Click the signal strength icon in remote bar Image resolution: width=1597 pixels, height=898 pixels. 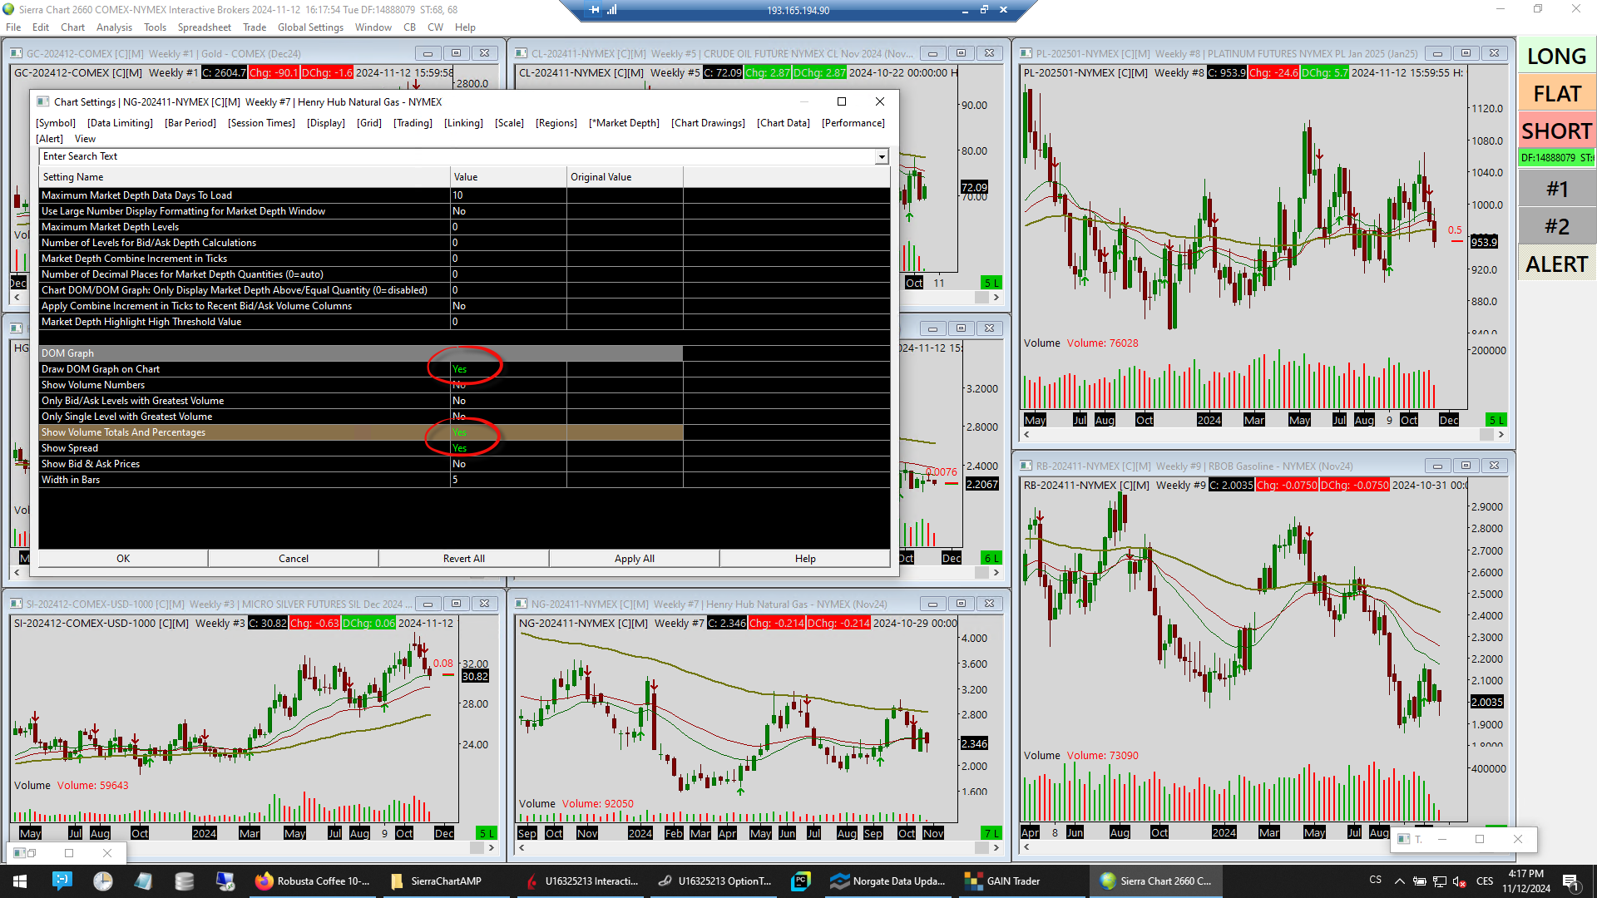612,10
